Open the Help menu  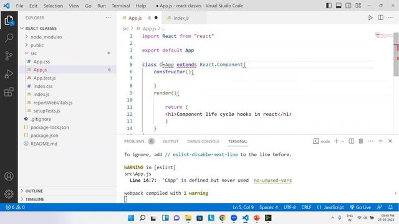[x=141, y=6]
